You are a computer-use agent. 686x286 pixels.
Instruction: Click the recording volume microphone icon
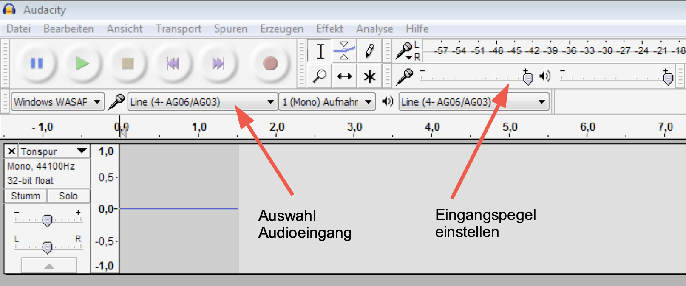point(404,76)
